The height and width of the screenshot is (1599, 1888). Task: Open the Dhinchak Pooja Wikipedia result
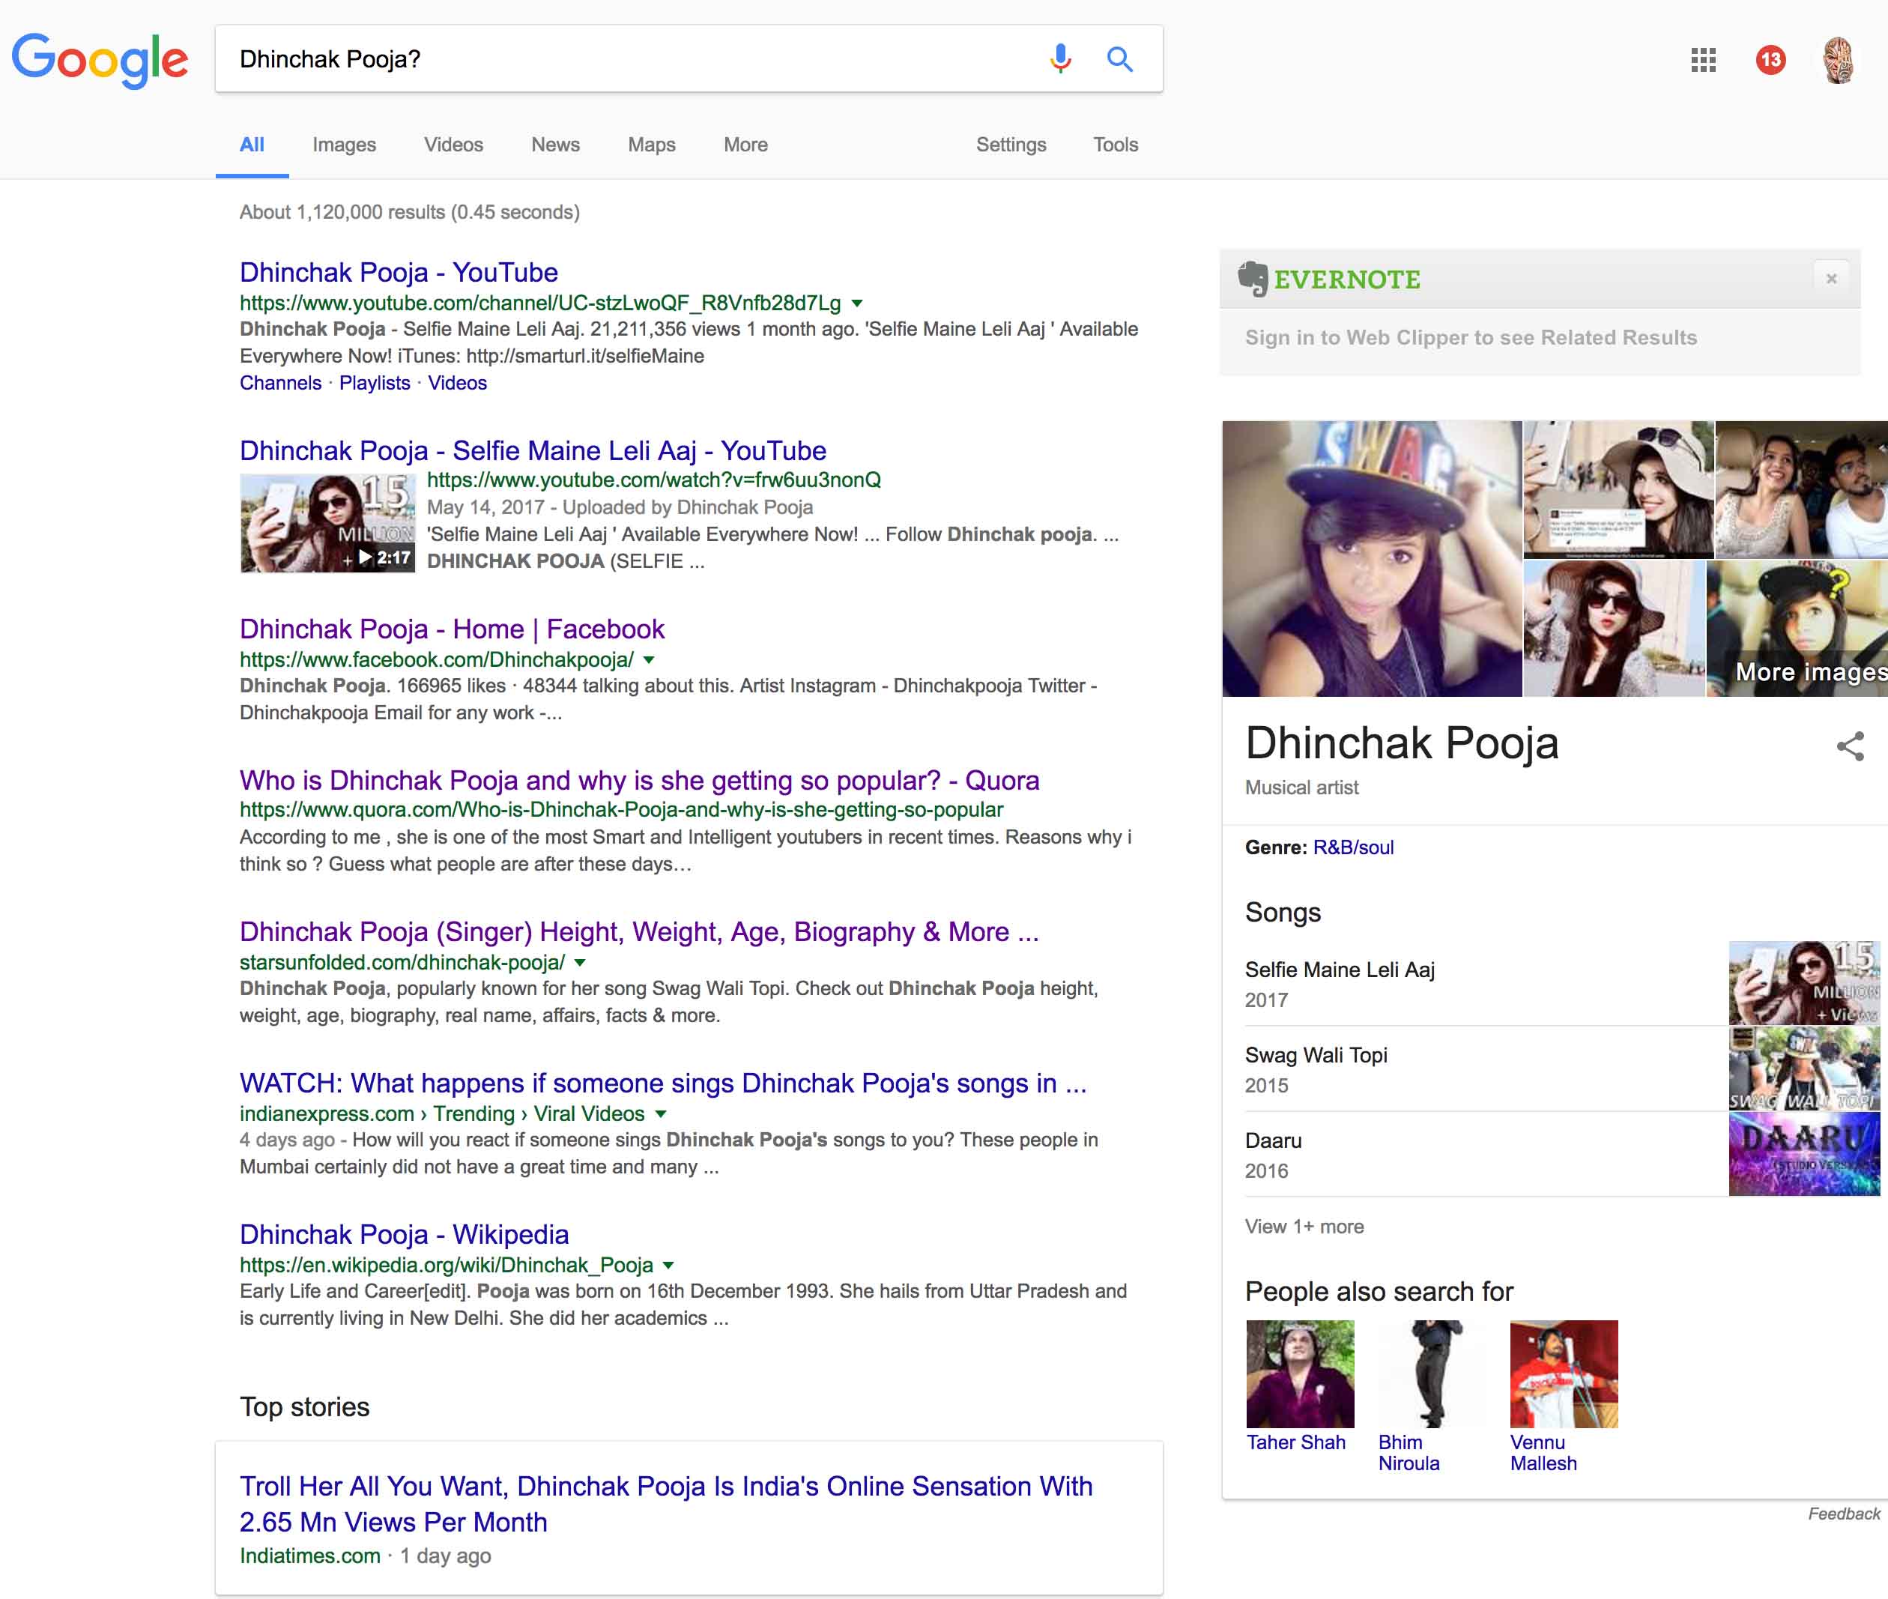pos(405,1235)
